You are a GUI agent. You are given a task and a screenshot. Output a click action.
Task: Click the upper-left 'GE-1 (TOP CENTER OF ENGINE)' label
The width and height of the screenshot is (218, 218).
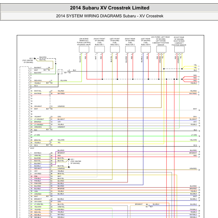[28, 61]
